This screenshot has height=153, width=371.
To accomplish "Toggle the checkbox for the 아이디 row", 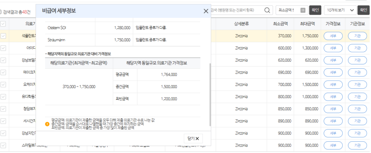I will 3,48.
